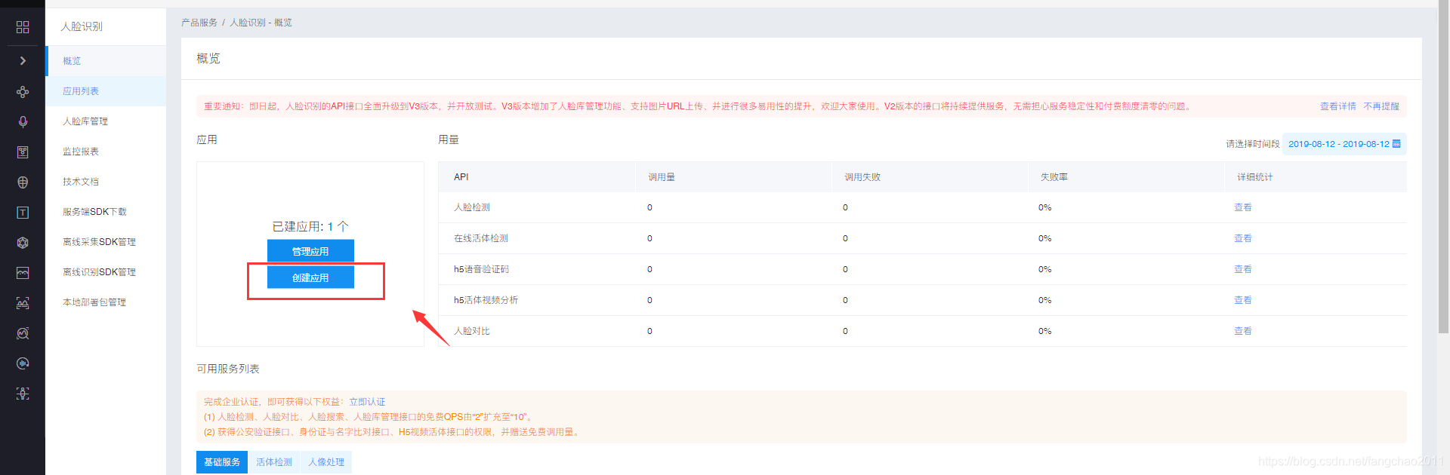This screenshot has height=475, width=1450.
Task: Click the 已建应用: 1 个 text
Action: 310,226
